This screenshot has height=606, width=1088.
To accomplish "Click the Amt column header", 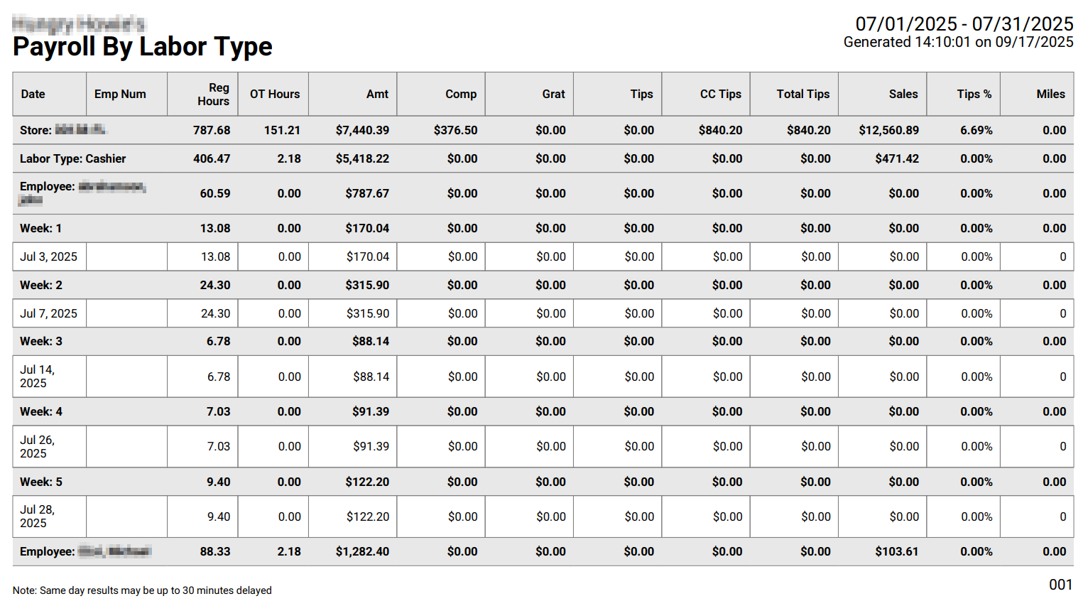I will coord(353,94).
